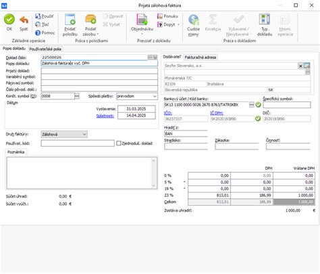The image size is (320, 274).
Task: Switch to Fakturačná adresa tab
Action: [201, 58]
